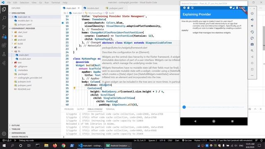Tap the Android back button in navigation bar
The width and height of the screenshot is (265, 149).
pos(195,121)
